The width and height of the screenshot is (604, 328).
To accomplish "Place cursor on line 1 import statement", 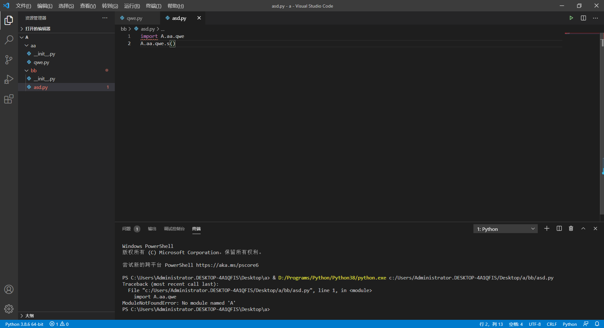I will point(162,36).
